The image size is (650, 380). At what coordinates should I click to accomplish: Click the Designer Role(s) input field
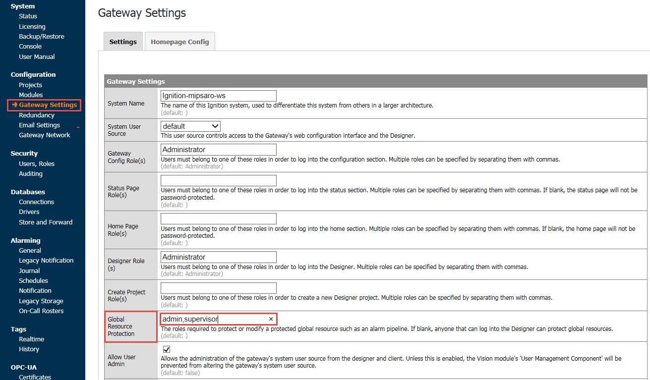(x=218, y=257)
